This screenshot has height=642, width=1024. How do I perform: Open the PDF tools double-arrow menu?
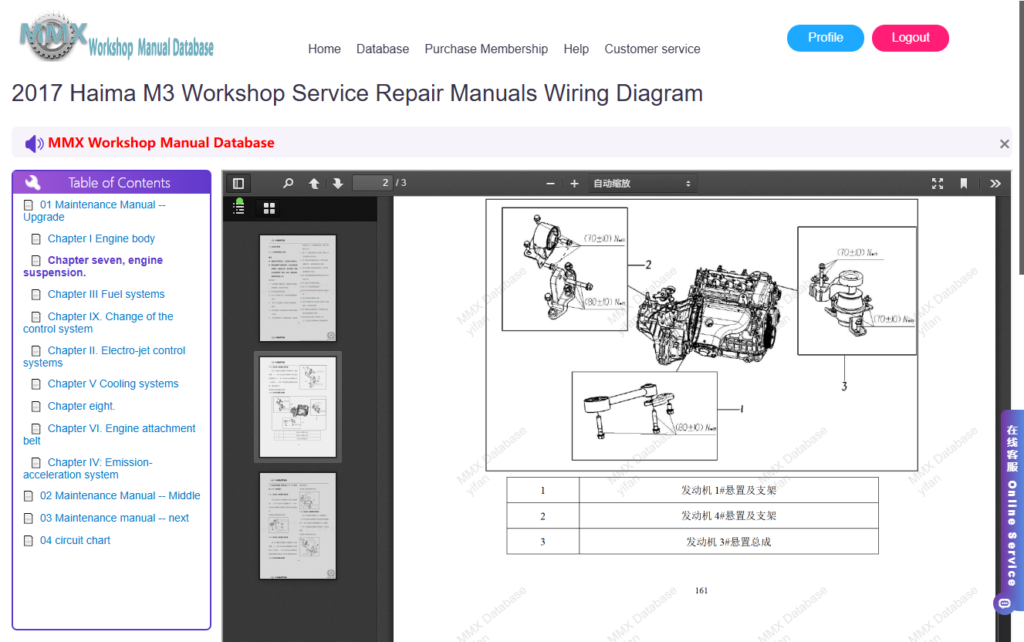pyautogui.click(x=995, y=183)
